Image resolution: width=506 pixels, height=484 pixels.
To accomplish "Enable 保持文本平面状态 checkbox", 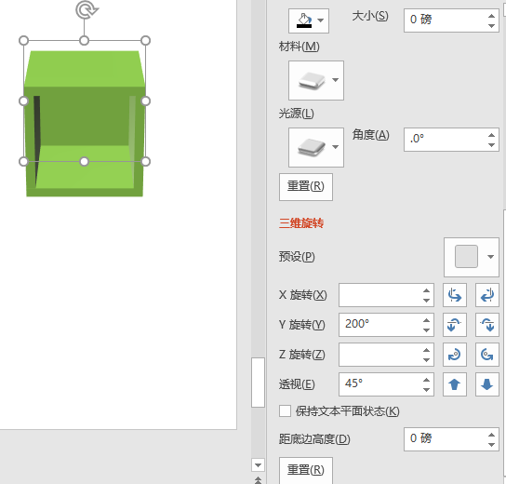I will pyautogui.click(x=285, y=411).
